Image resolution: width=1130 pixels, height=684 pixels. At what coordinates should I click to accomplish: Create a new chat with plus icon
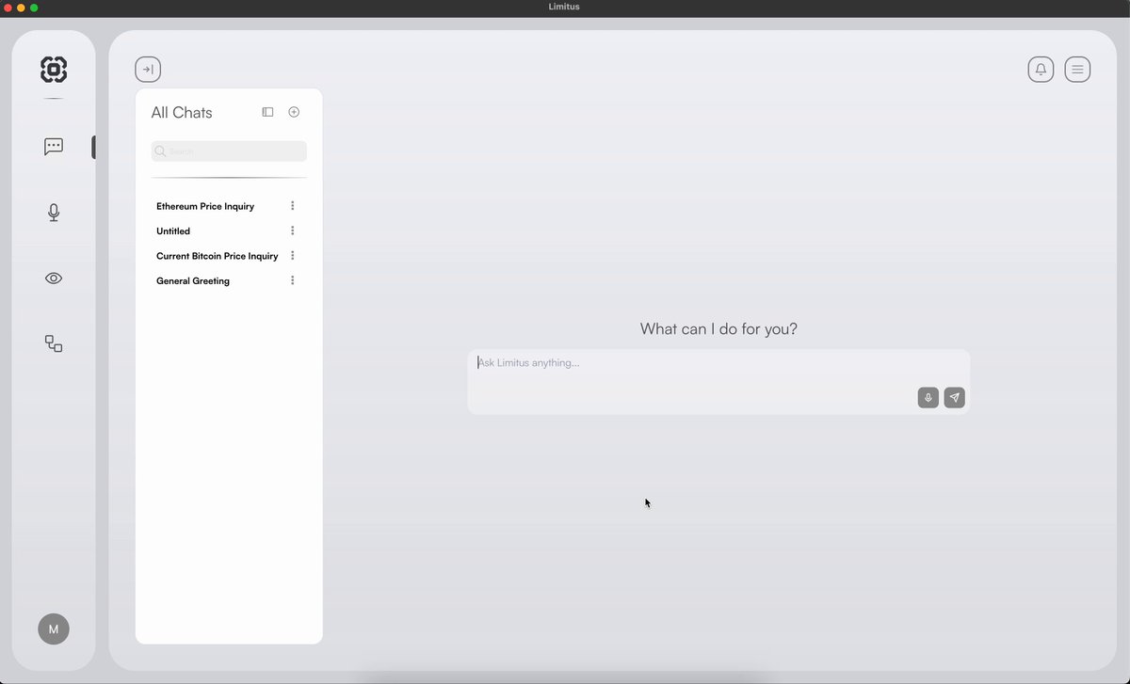294,112
